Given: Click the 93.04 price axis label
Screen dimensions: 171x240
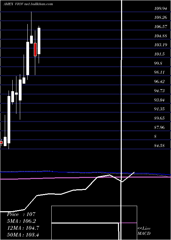Looking at the screenshot, I should tap(159, 100).
